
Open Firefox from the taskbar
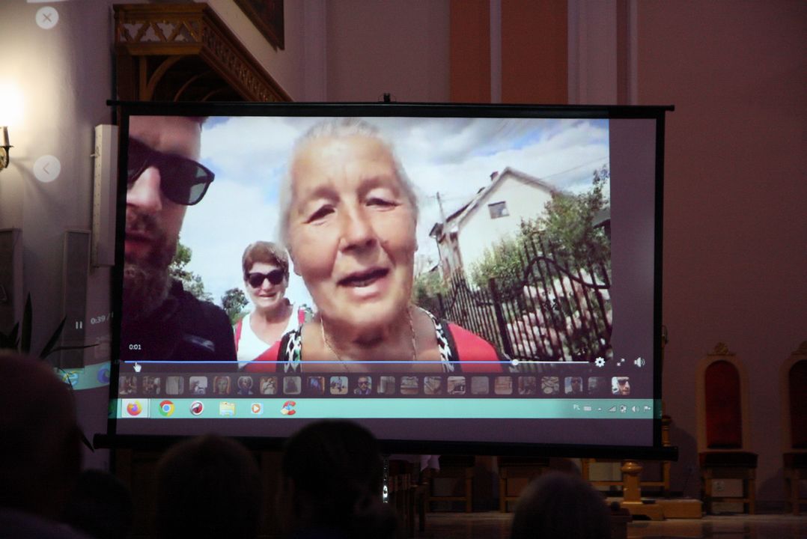tap(134, 409)
